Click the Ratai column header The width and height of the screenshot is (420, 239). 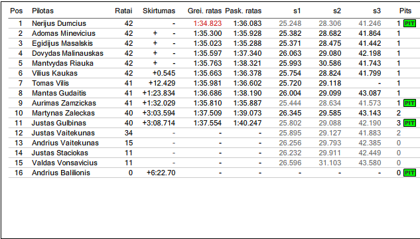coord(123,11)
